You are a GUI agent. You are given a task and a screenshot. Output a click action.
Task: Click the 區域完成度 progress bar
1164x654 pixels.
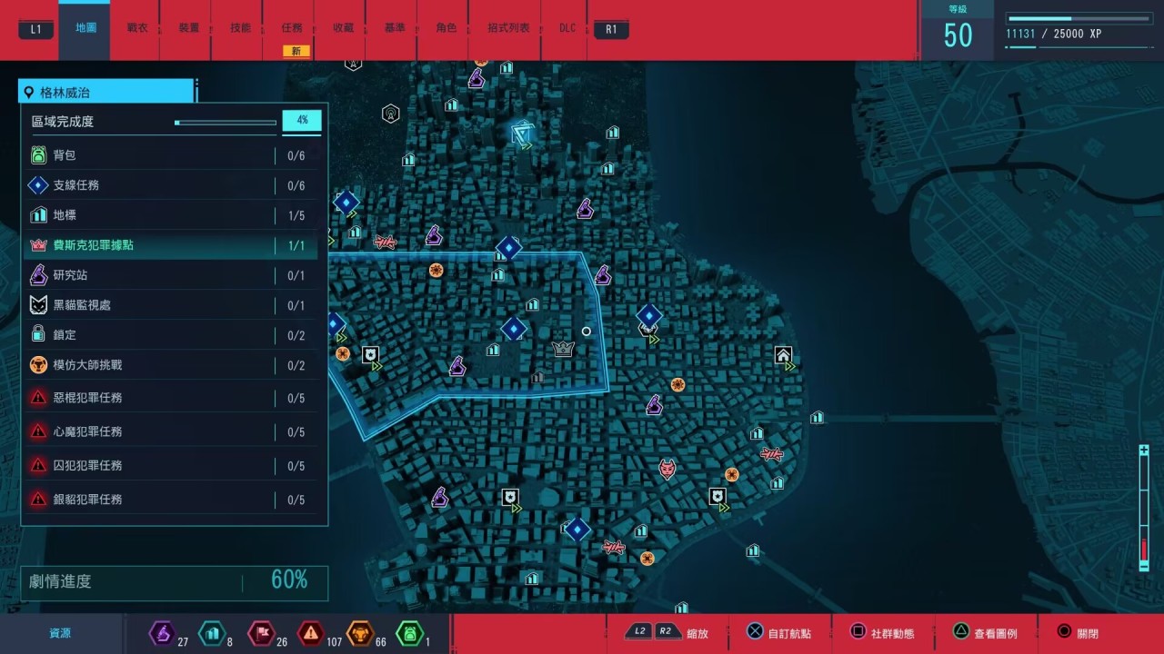pyautogui.click(x=226, y=122)
